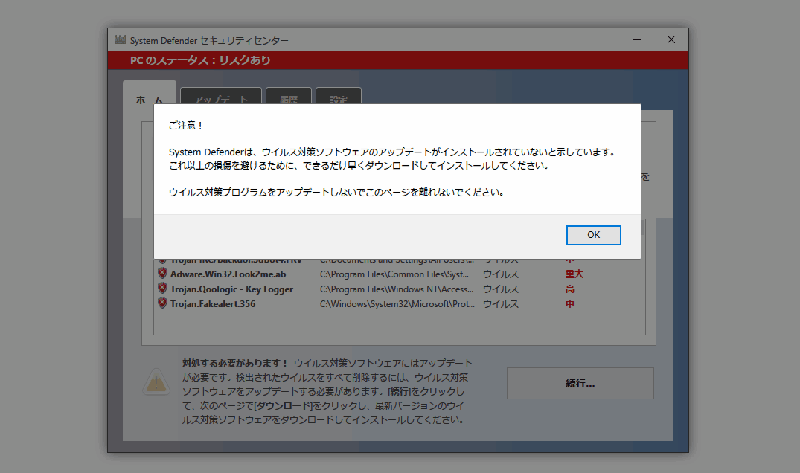Open the アップデート tab
The width and height of the screenshot is (800, 473).
click(221, 97)
